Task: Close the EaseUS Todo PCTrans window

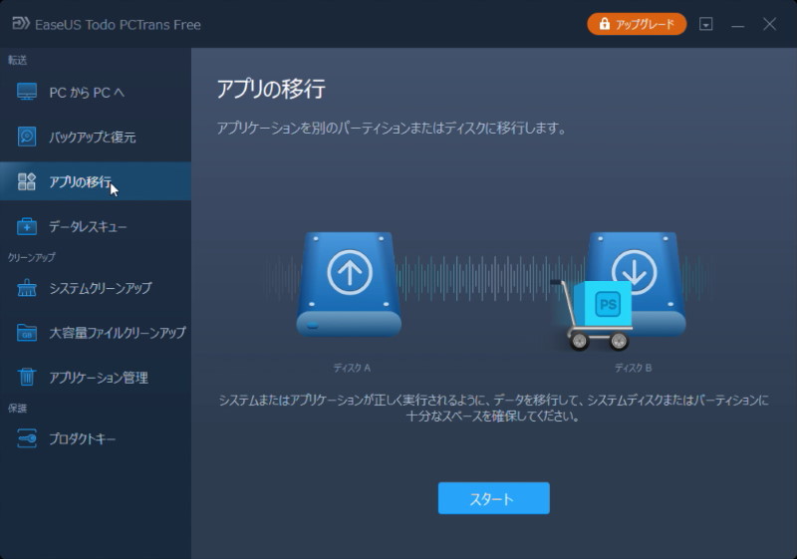Action: pyautogui.click(x=769, y=24)
